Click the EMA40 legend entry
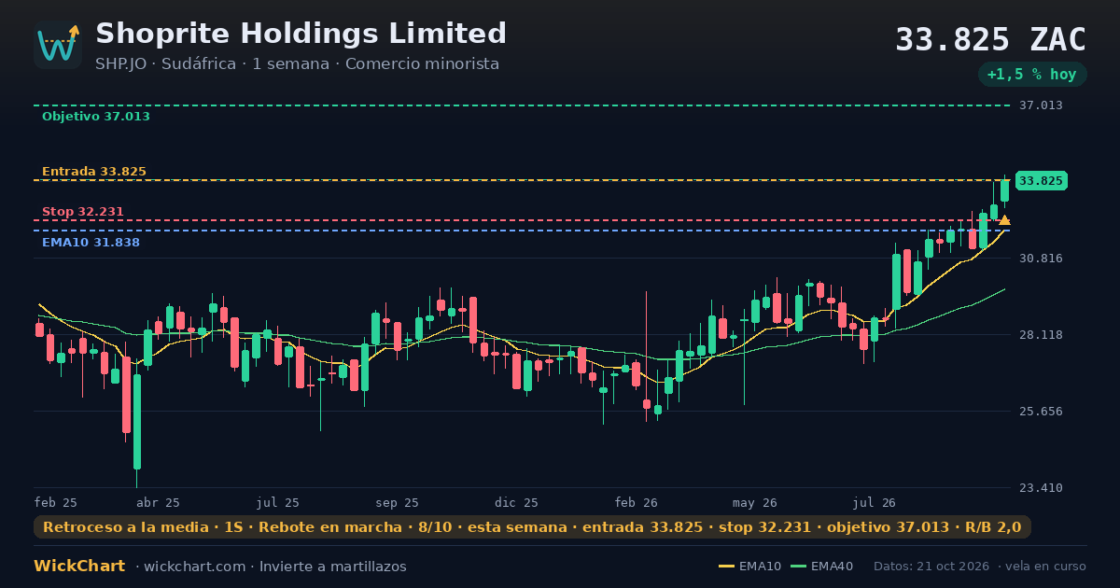1120x588 pixels. pyautogui.click(x=822, y=567)
